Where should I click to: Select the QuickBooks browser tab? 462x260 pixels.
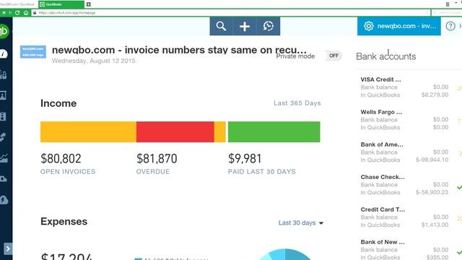(x=61, y=4)
